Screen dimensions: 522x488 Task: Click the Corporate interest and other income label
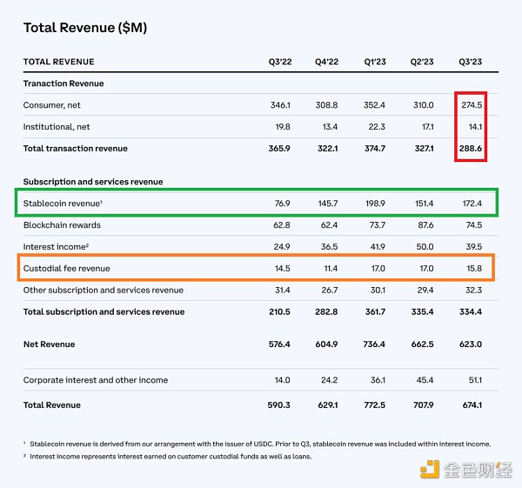pos(96,380)
